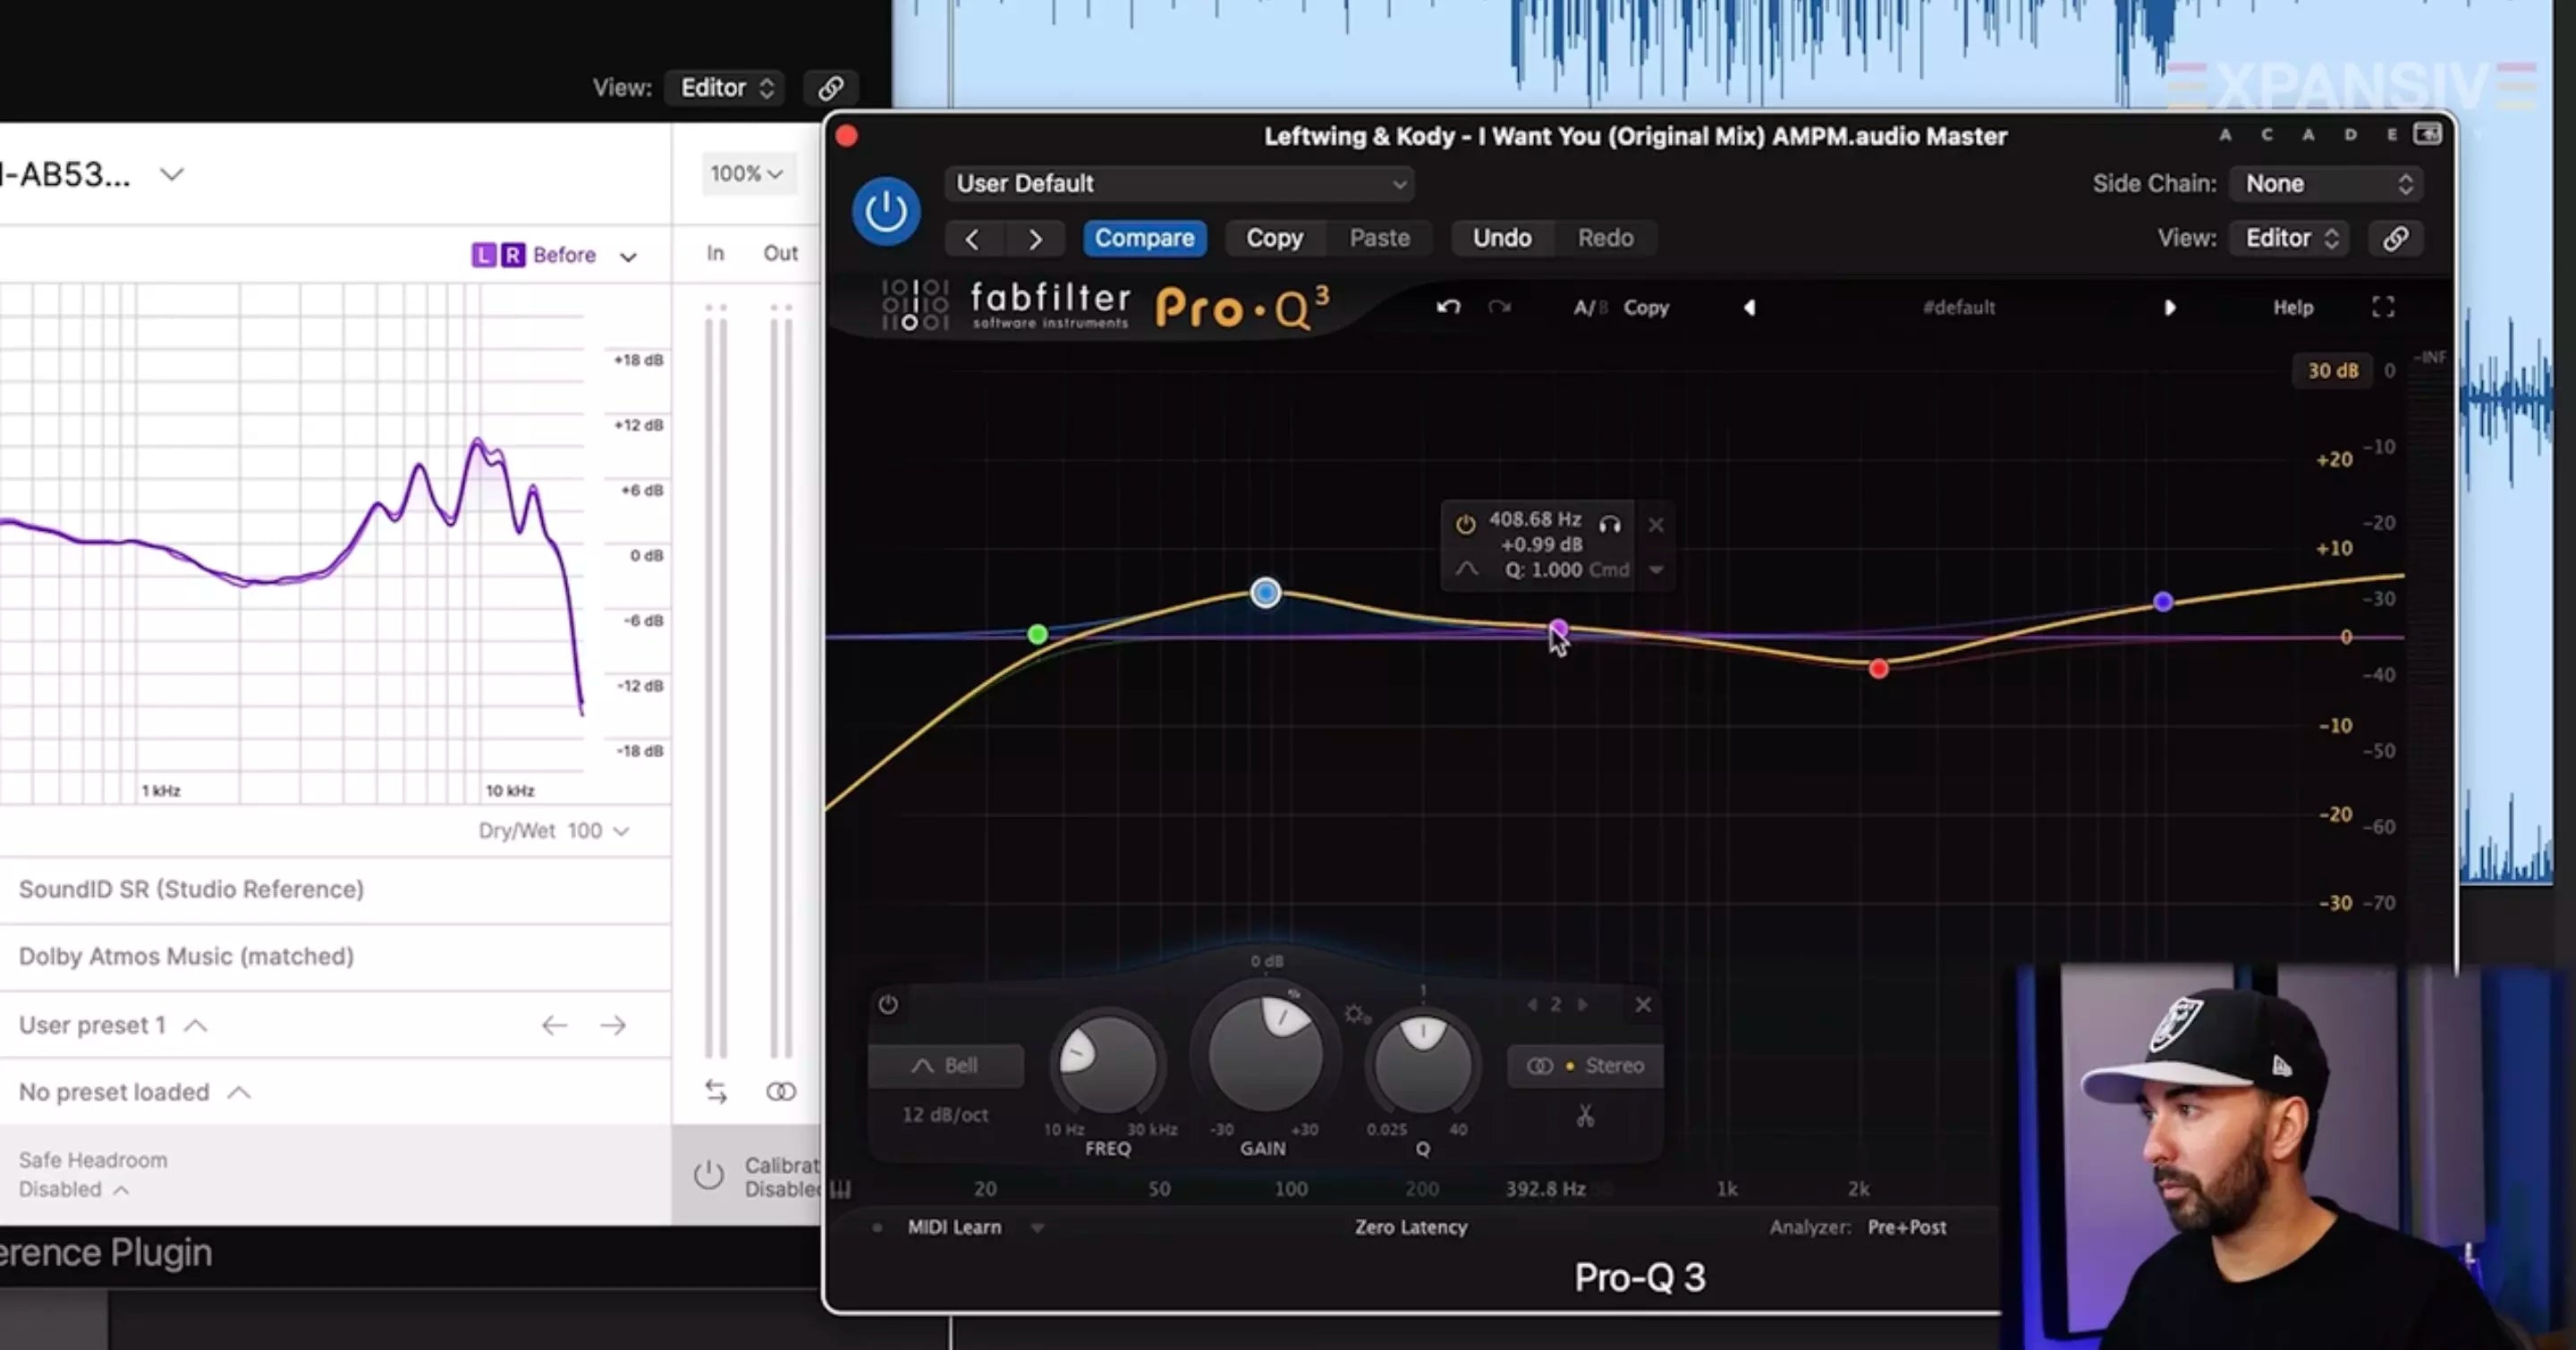The width and height of the screenshot is (2576, 1350).
Task: Solo the band with headphones icon
Action: pyautogui.click(x=1609, y=524)
